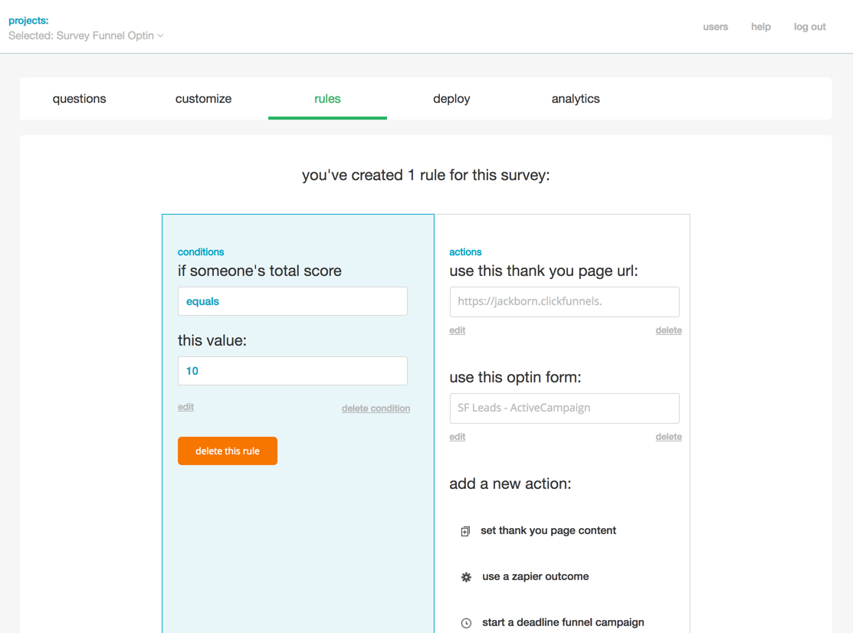
Task: View the analytics tab
Action: tap(575, 99)
